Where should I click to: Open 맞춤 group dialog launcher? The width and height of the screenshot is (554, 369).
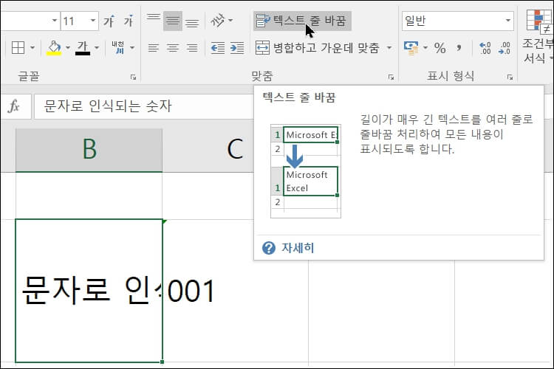pos(391,77)
